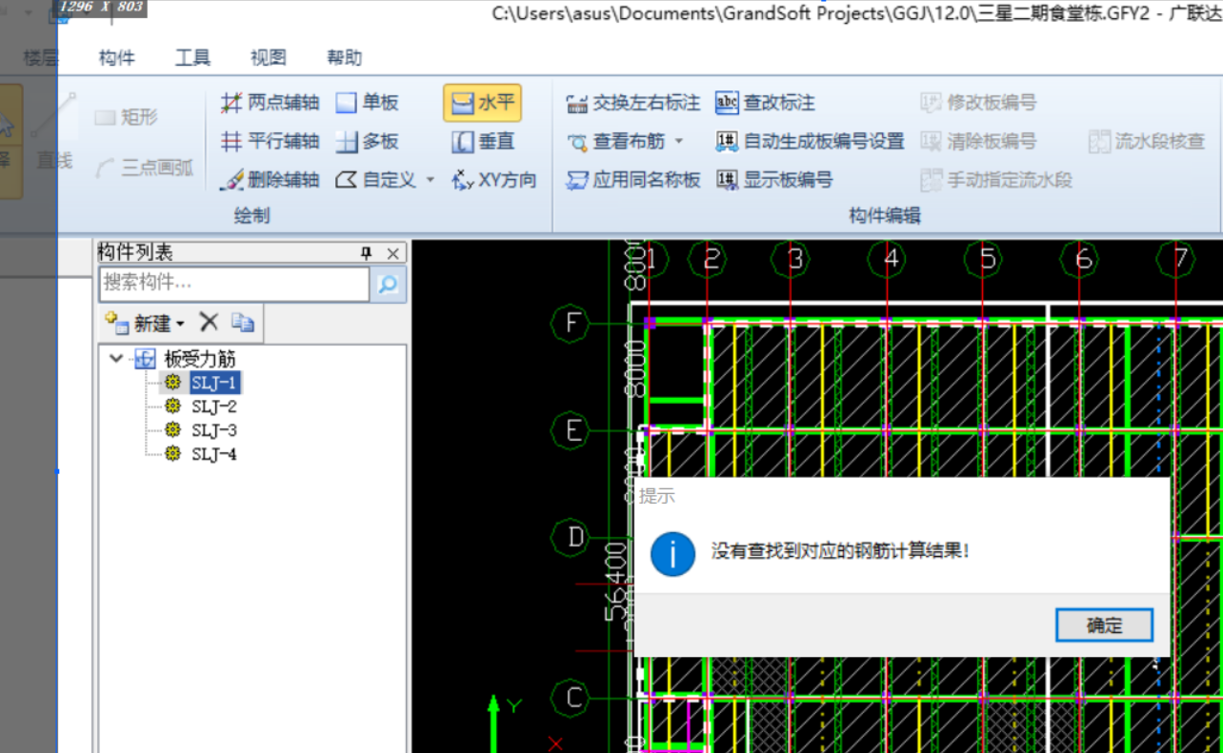
Task: Click axis bubble E on the drawing
Action: [571, 431]
